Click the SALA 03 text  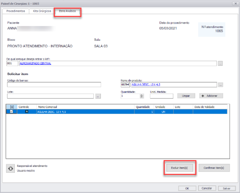pyautogui.click(x=101, y=46)
